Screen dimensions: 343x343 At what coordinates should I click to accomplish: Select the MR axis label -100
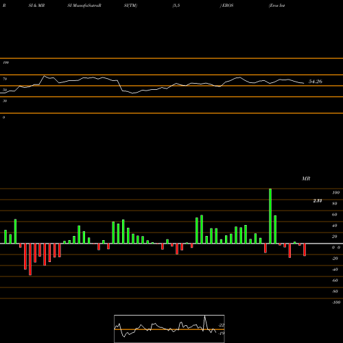(336, 303)
